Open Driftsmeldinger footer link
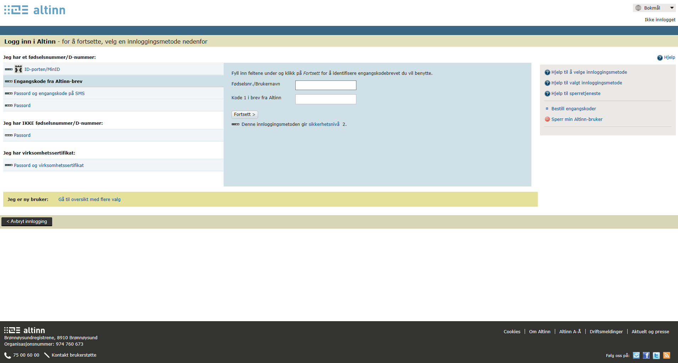This screenshot has width=678, height=363. coord(606,332)
